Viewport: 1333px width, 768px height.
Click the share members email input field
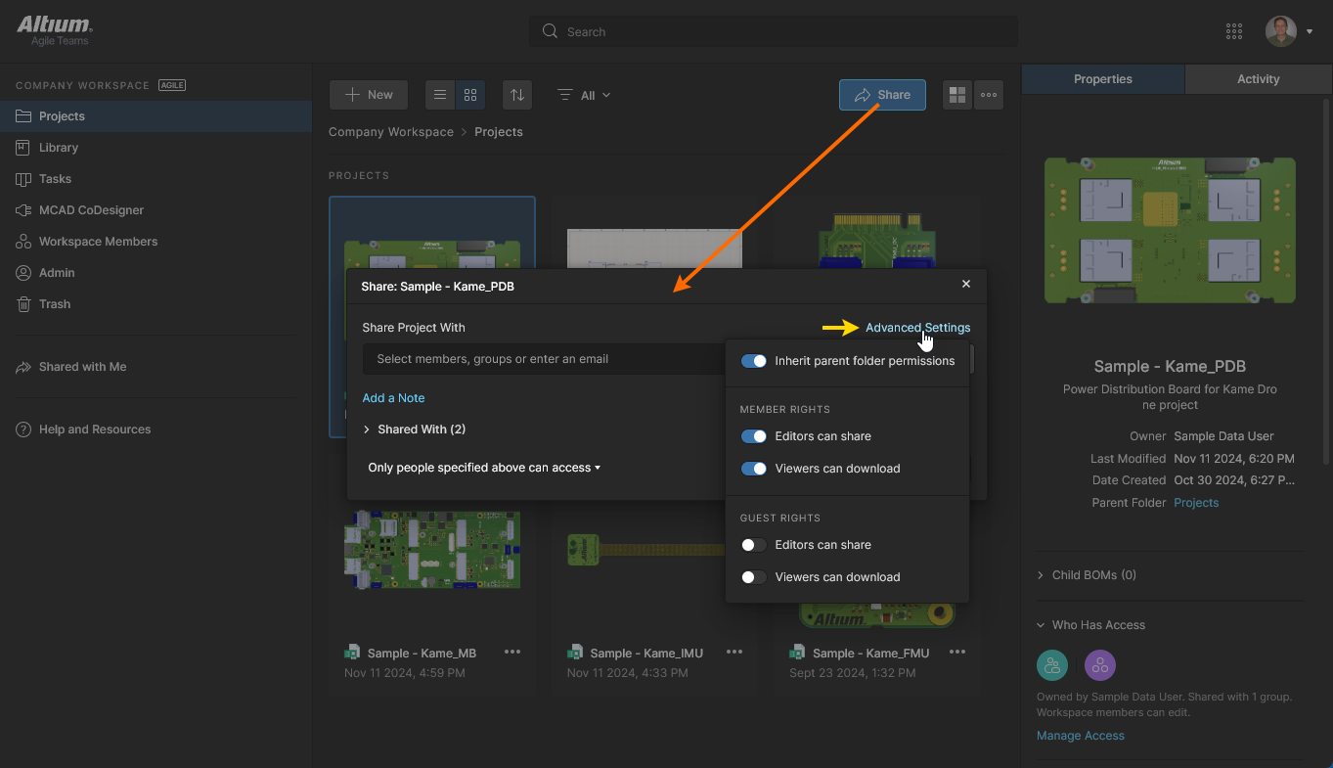click(x=543, y=359)
